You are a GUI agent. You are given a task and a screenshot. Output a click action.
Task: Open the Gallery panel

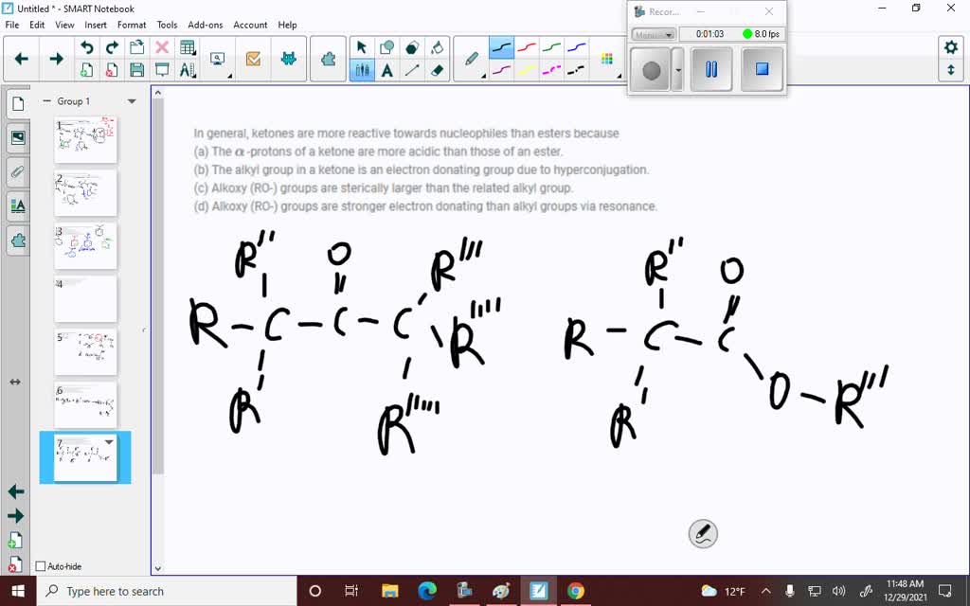coord(17,137)
